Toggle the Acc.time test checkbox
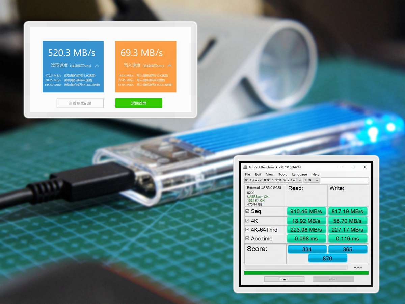This screenshot has width=405, height=304. click(247, 238)
